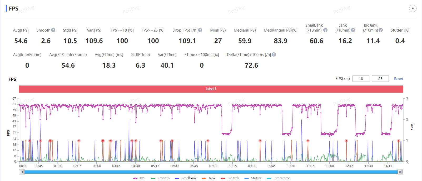
Task: Collapse the FPS panel with dropdown arrow
Action: (x=413, y=8)
